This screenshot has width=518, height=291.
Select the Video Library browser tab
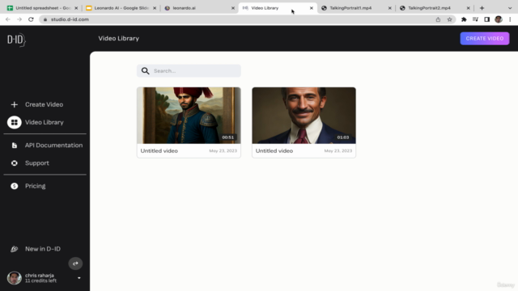tap(278, 8)
